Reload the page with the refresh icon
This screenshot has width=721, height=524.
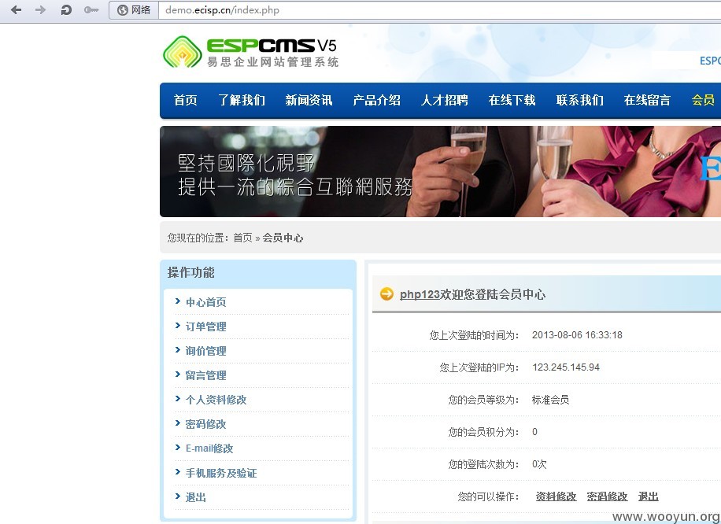coord(66,10)
